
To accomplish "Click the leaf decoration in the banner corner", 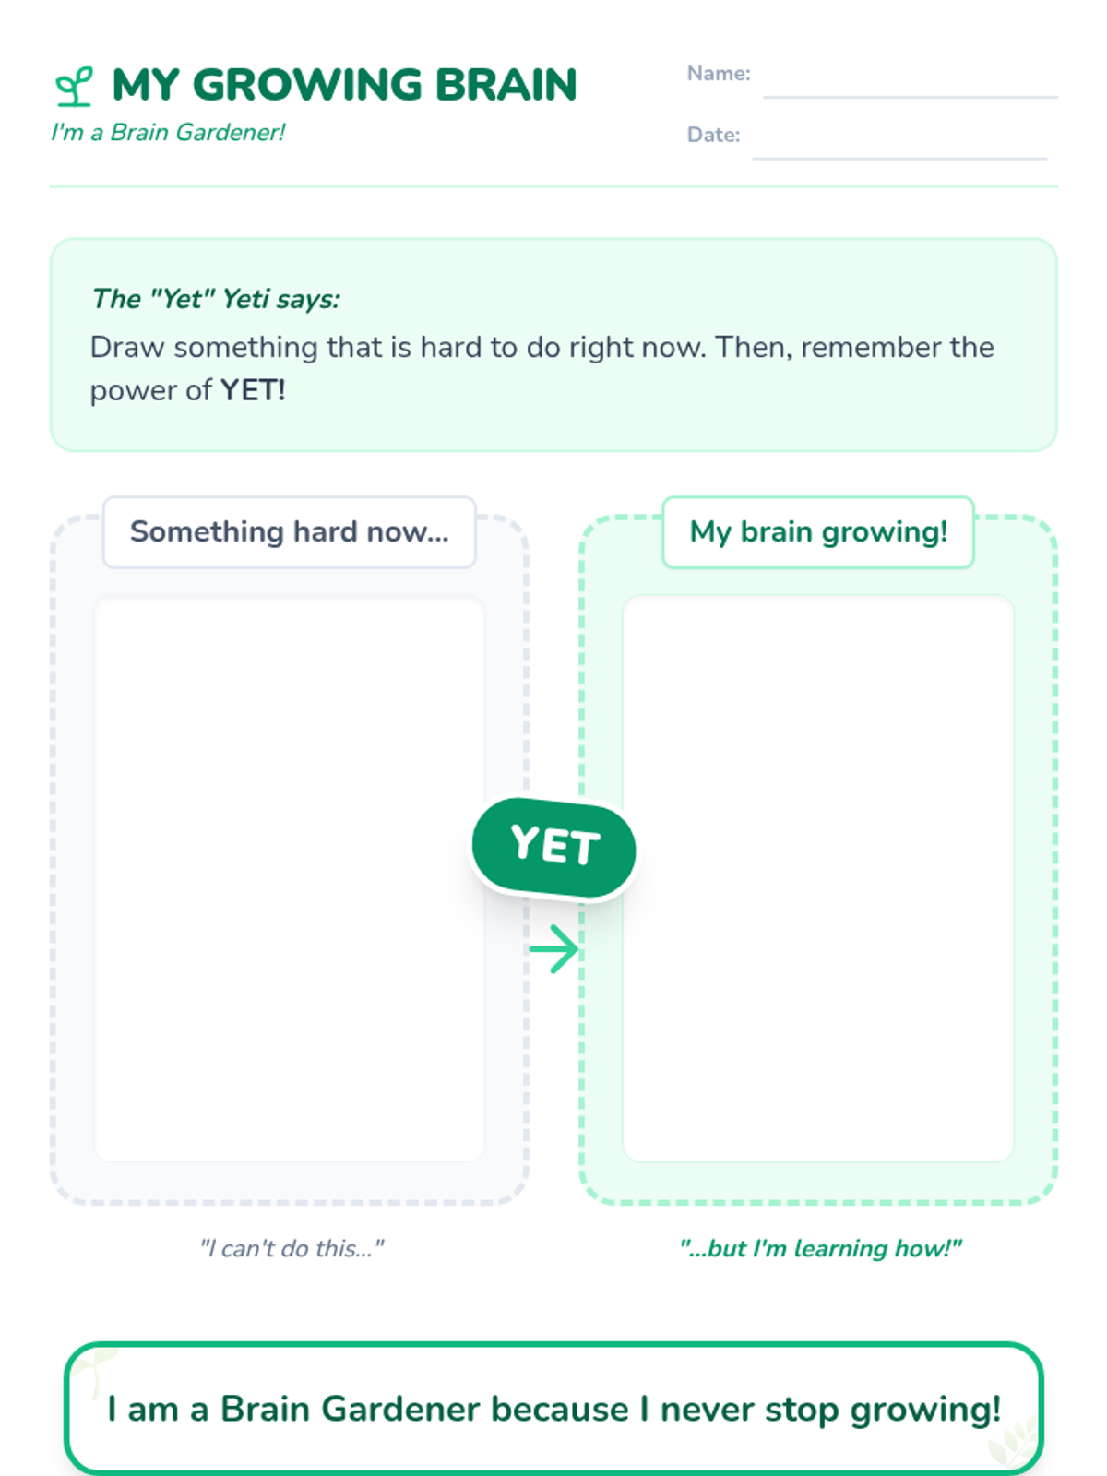I will pyautogui.click(x=1012, y=1441).
